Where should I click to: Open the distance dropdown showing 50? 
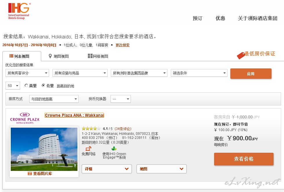[13, 86]
